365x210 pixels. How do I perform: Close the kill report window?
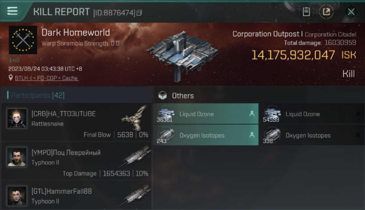tap(351, 12)
